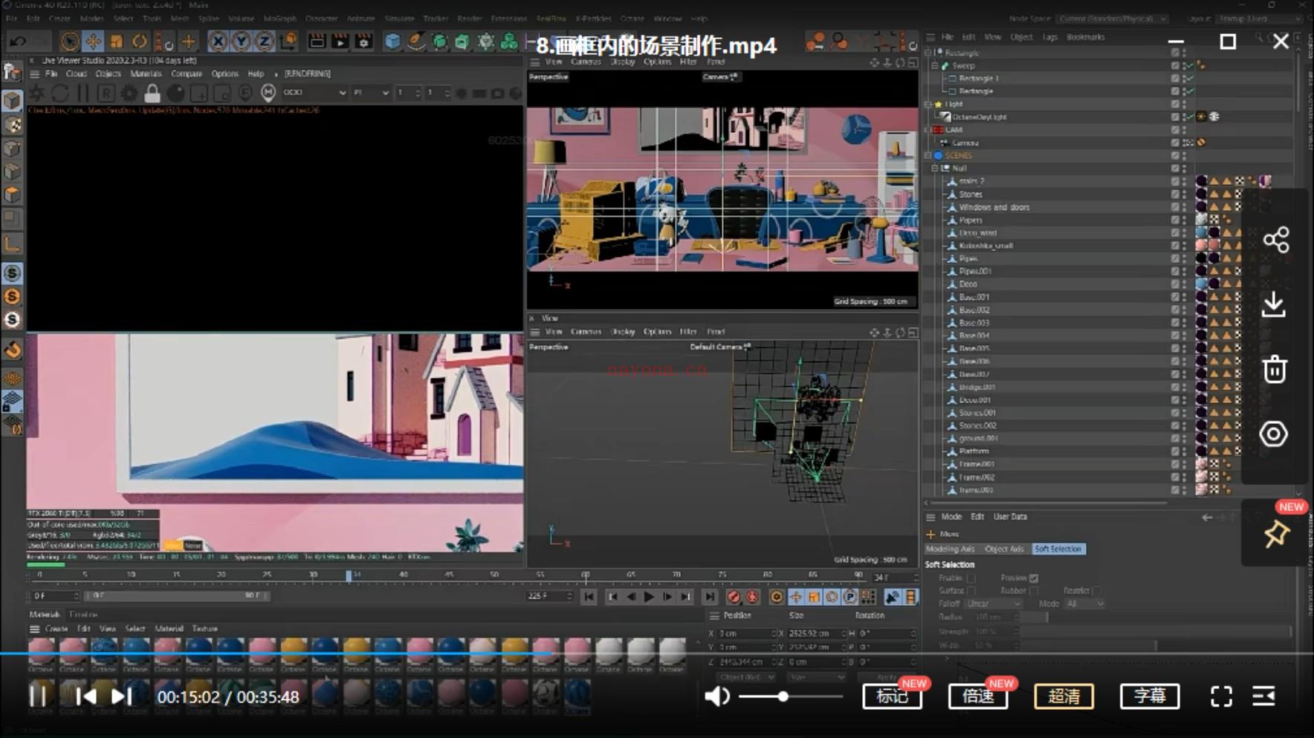Image resolution: width=1314 pixels, height=738 pixels.
Task: Select the Rotate tool in top toolbar
Action: click(139, 41)
